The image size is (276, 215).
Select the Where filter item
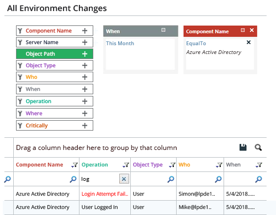point(55,114)
